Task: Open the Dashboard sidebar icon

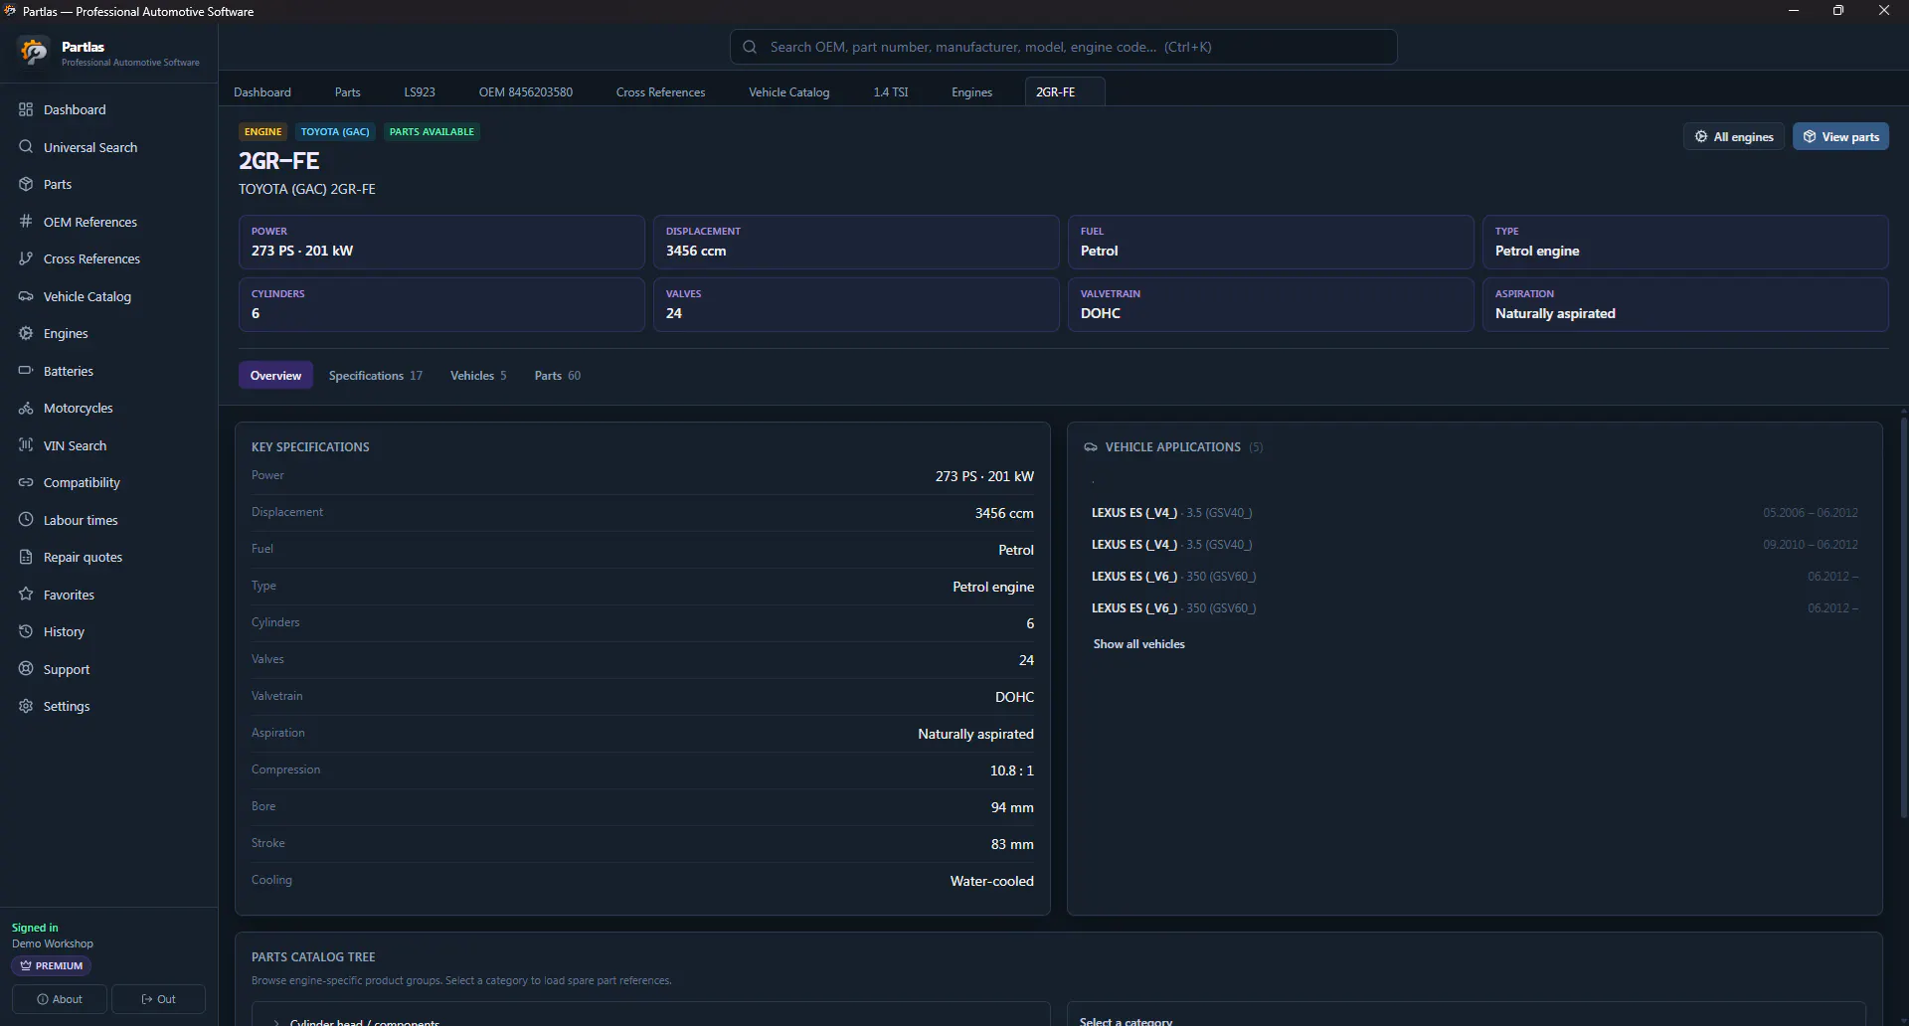Action: [26, 109]
